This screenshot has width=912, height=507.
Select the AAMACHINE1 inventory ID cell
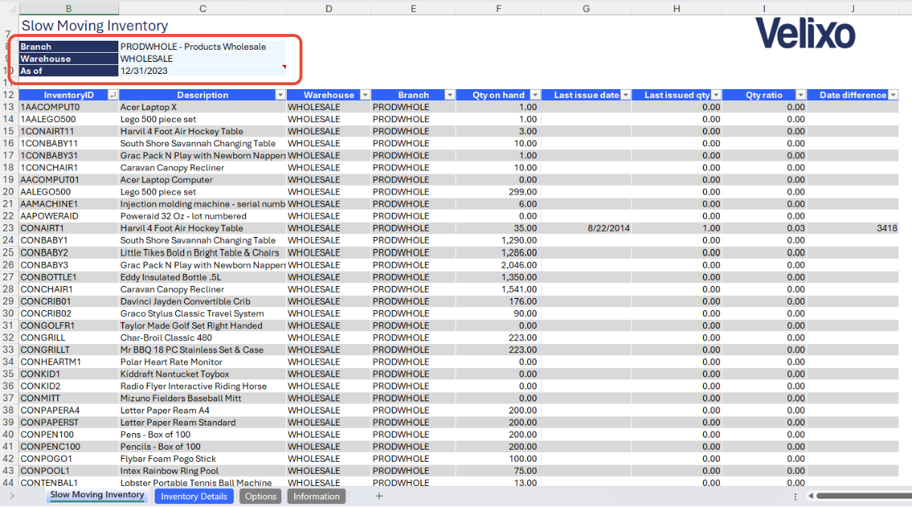click(x=69, y=204)
